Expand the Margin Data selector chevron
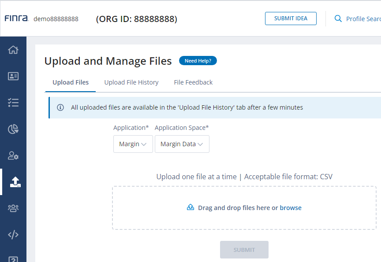 click(x=201, y=144)
